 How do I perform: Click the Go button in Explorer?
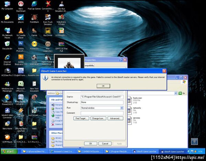click(182, 93)
